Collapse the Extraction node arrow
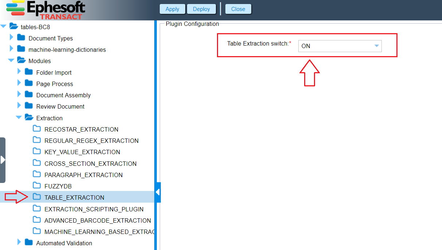This screenshot has height=250, width=442. pyautogui.click(x=19, y=117)
